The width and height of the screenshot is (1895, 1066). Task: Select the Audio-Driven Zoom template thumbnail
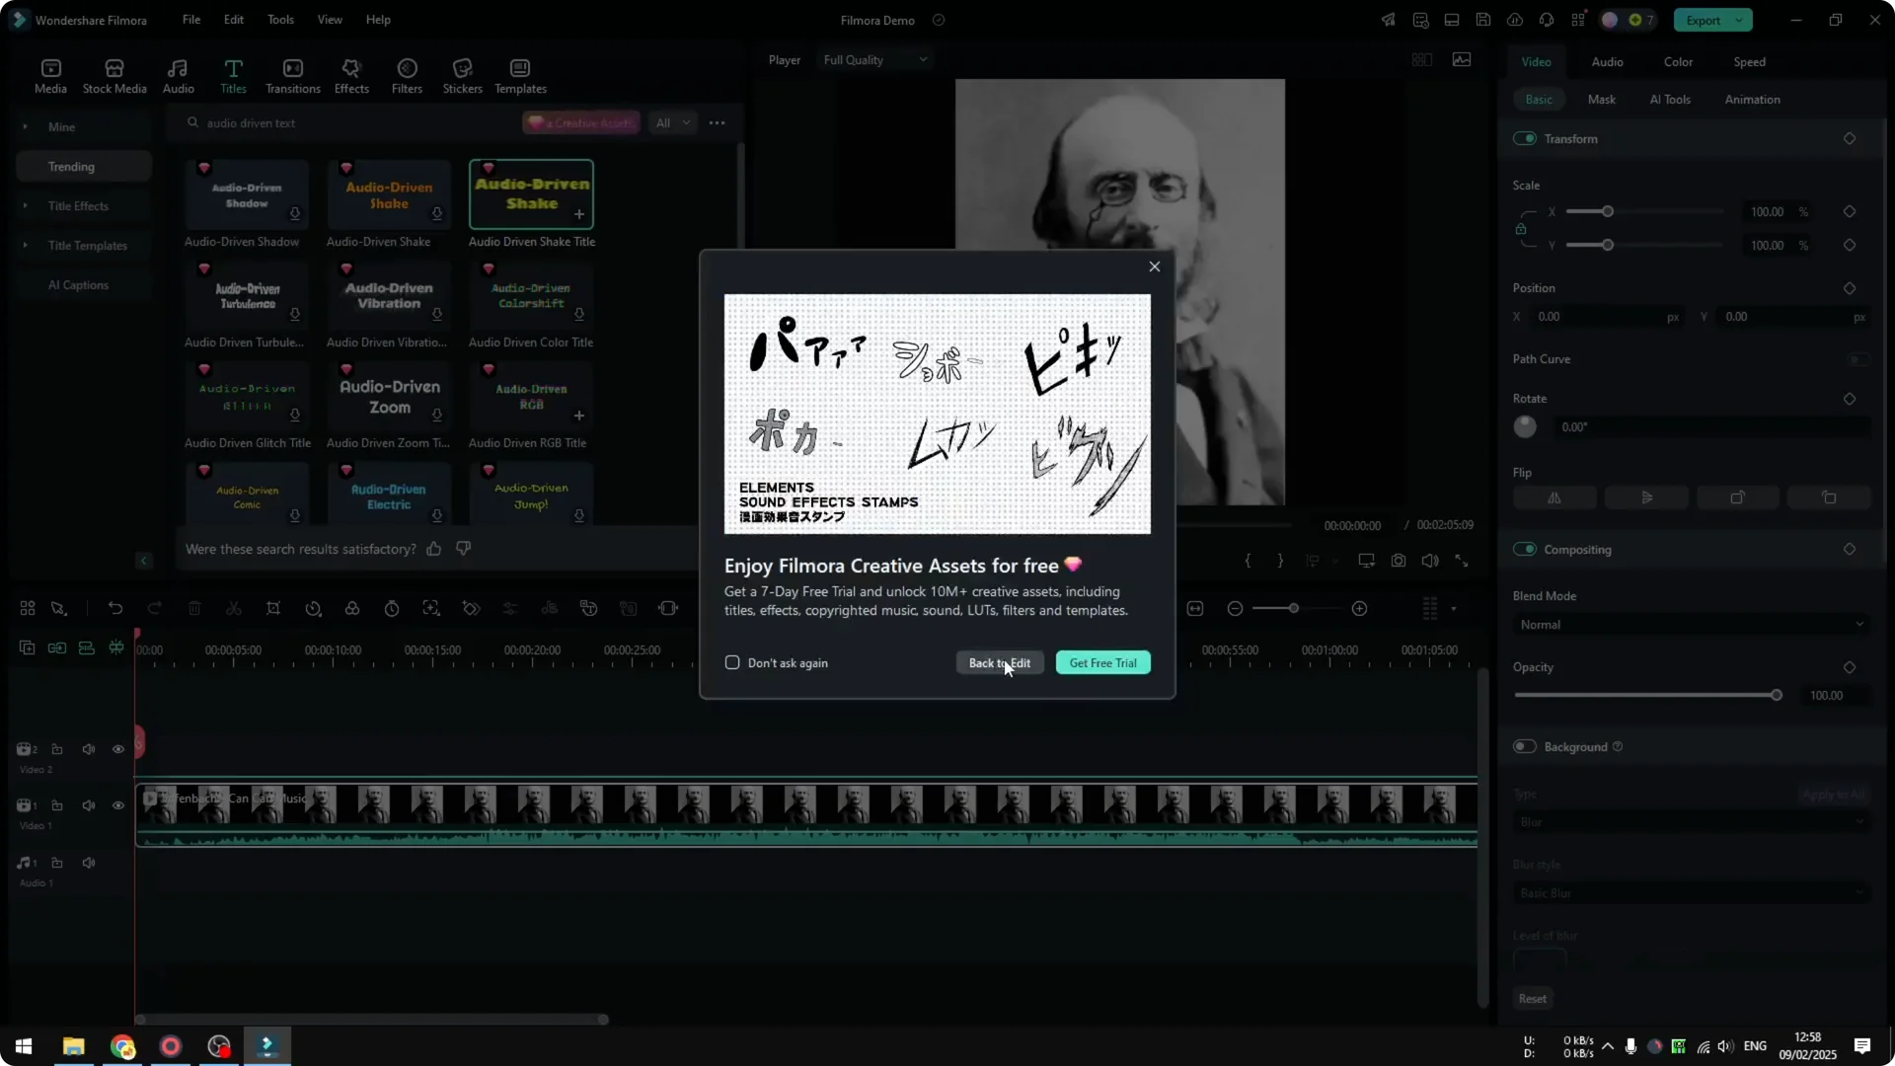(x=388, y=395)
